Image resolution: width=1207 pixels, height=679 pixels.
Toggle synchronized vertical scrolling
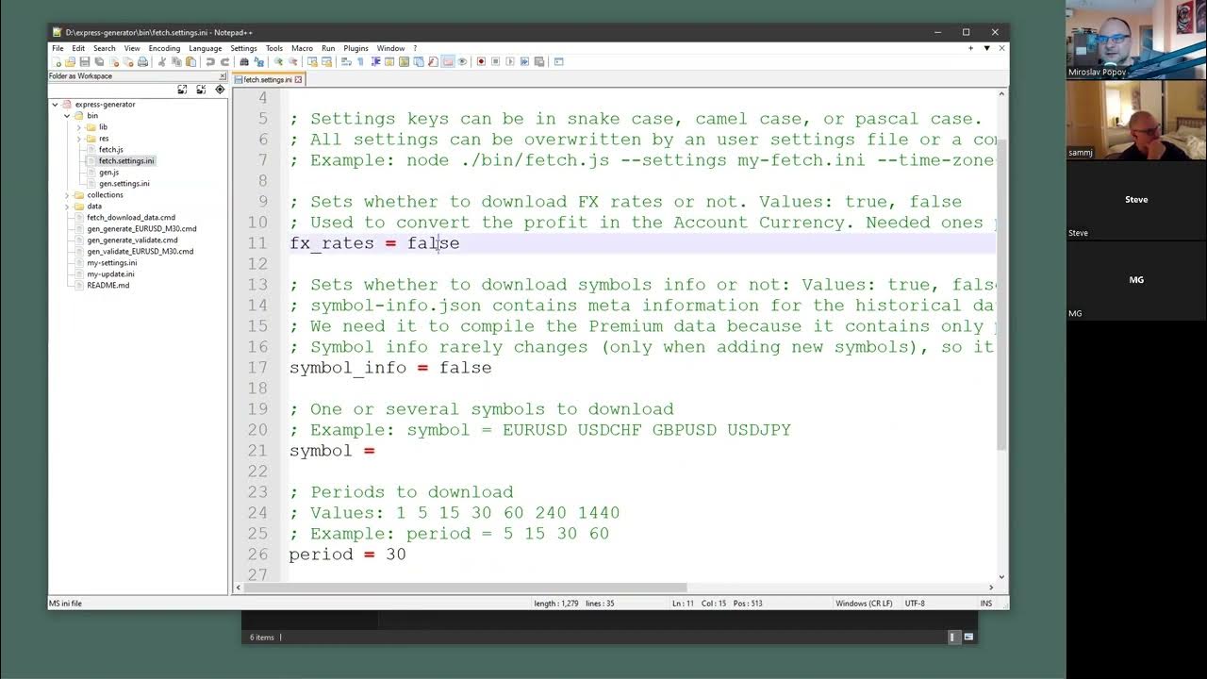tap(312, 62)
